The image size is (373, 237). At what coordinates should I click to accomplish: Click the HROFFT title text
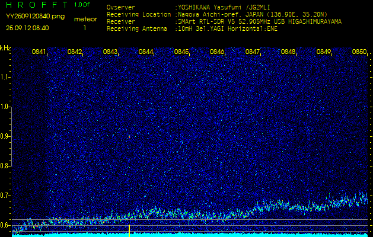pyautogui.click(x=36, y=5)
